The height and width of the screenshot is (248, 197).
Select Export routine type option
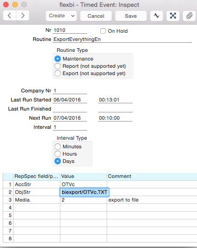[x=58, y=73]
